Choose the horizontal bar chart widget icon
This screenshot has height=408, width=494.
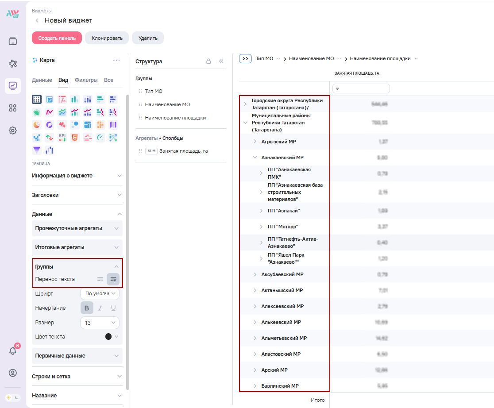[x=100, y=99]
